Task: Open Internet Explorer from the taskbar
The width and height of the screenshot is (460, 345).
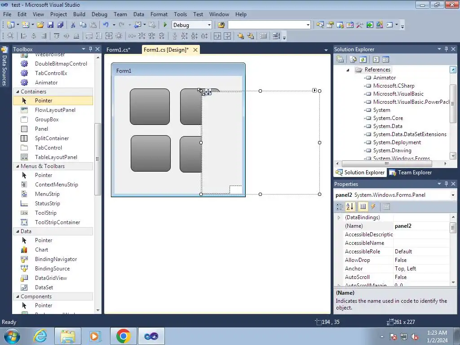Action: tap(40, 336)
